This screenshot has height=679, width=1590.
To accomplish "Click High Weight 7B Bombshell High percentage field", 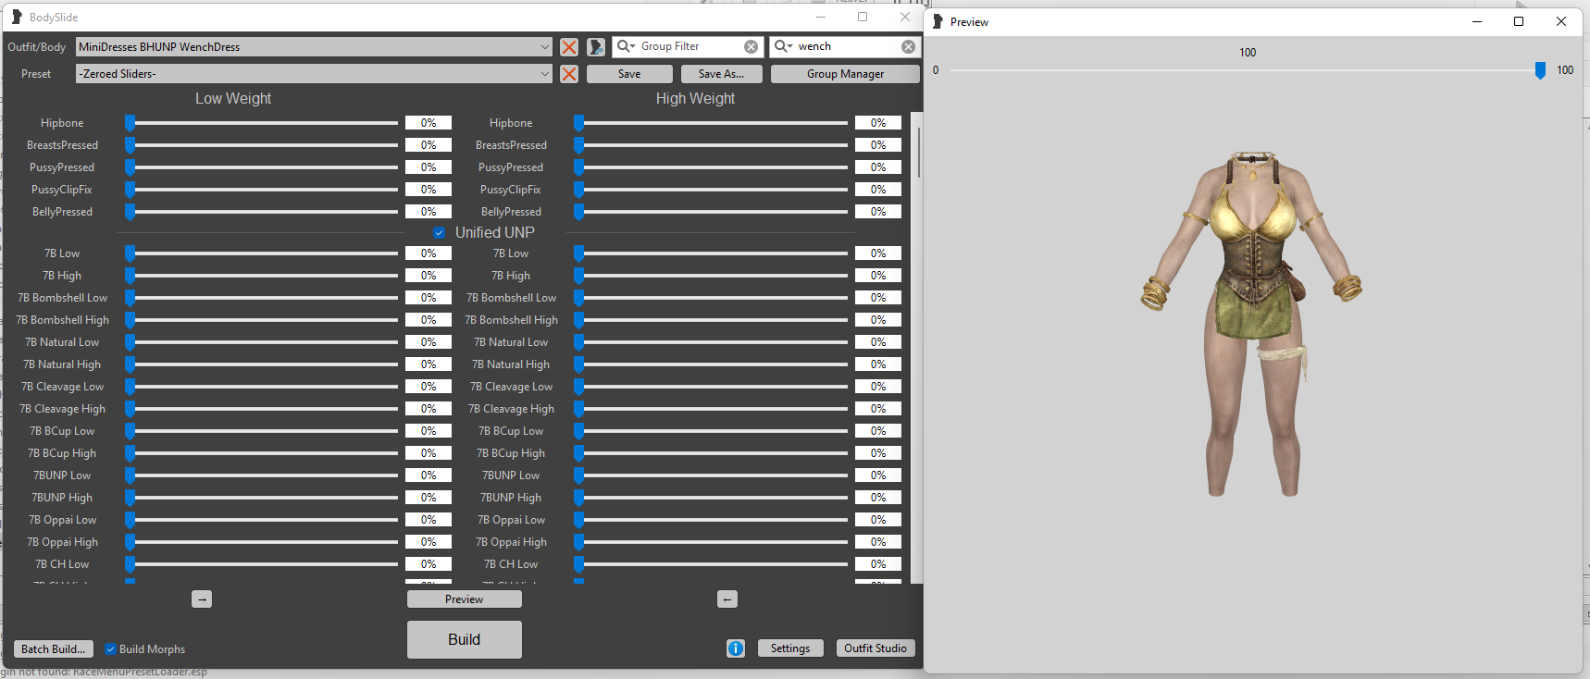I will [878, 320].
